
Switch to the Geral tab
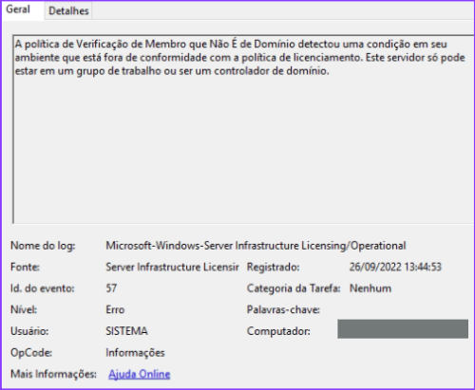pos(19,9)
